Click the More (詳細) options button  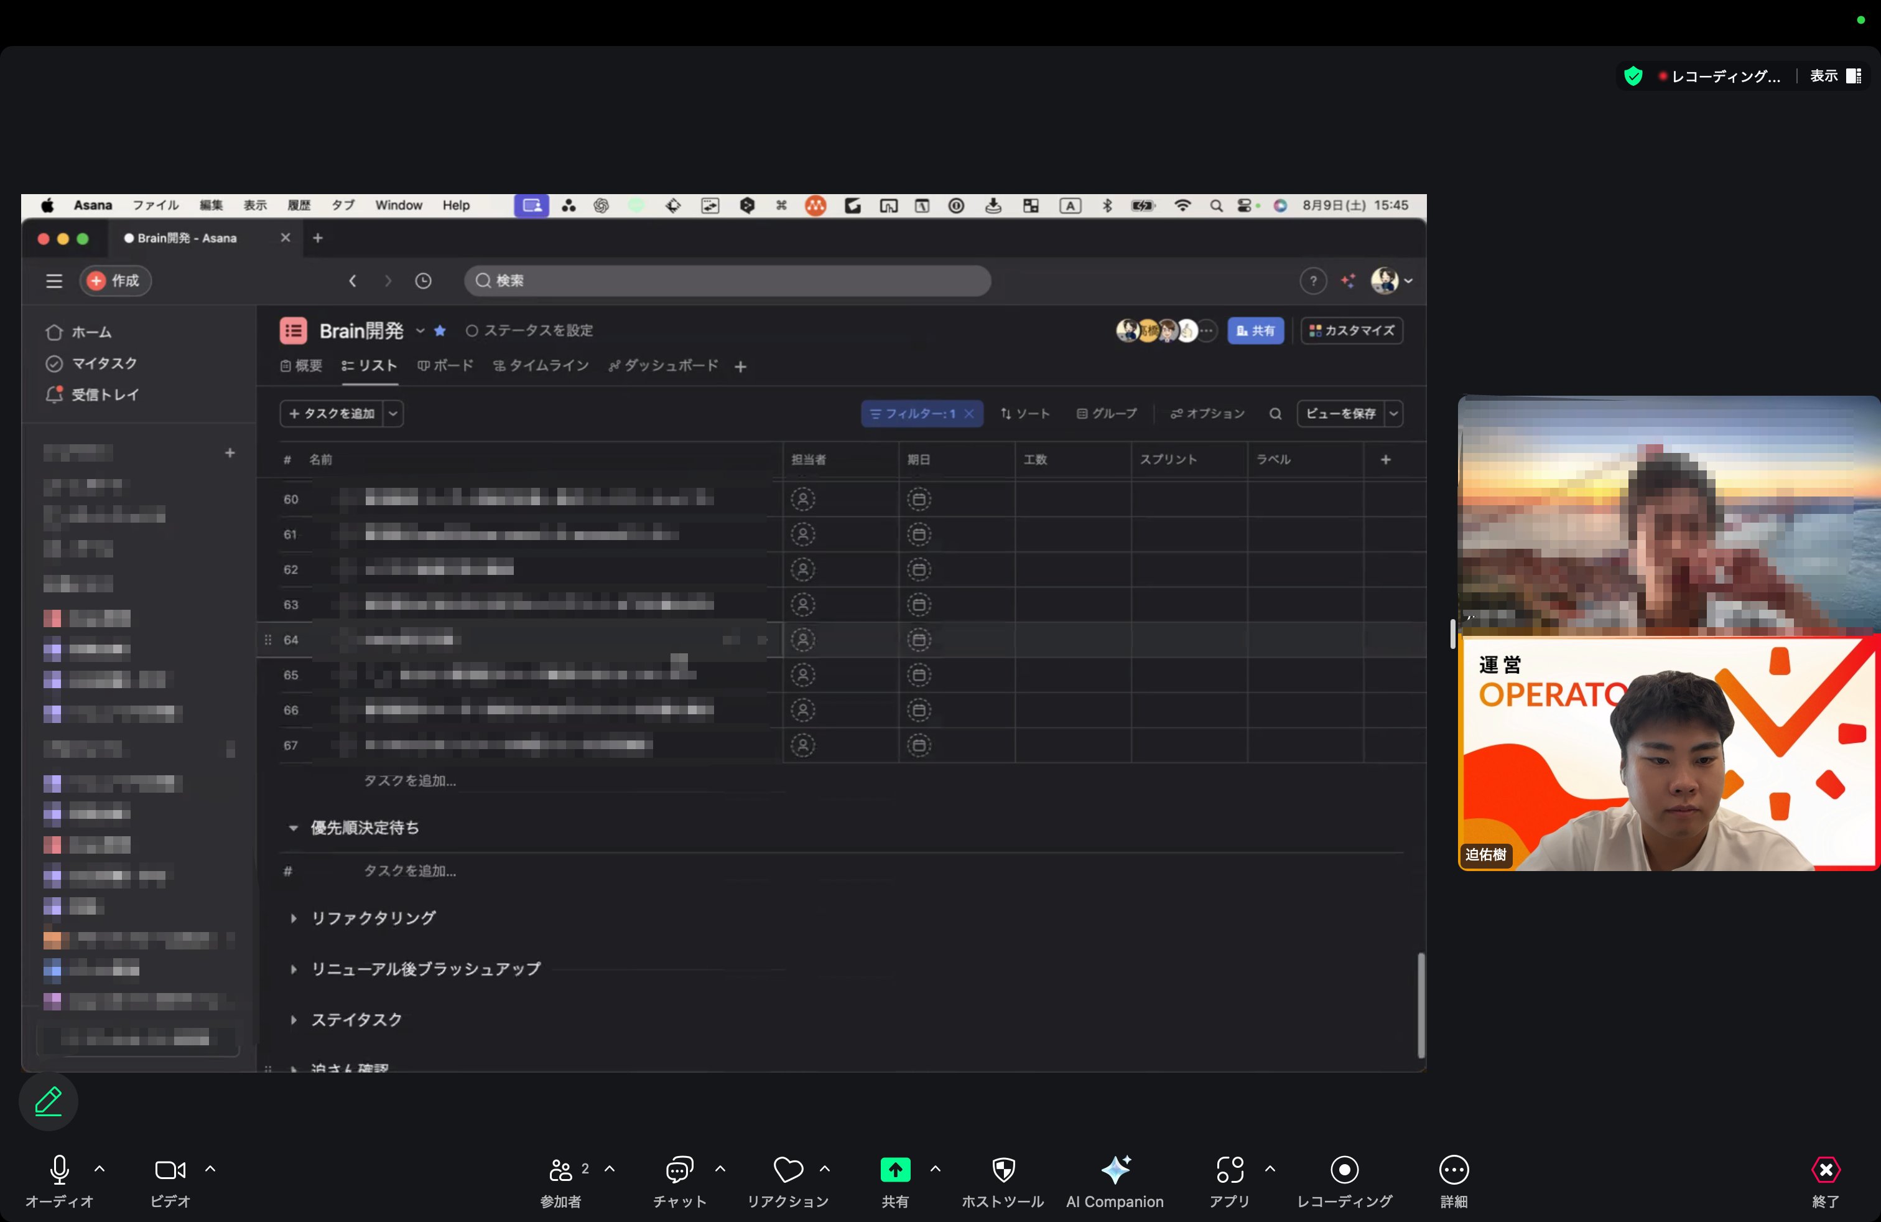click(x=1452, y=1170)
